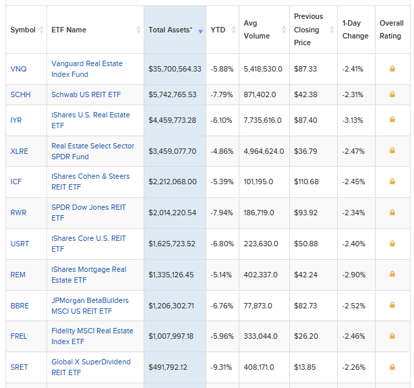This screenshot has height=388, width=414.
Task: Click the lock icon in the BBRE row
Action: (392, 305)
